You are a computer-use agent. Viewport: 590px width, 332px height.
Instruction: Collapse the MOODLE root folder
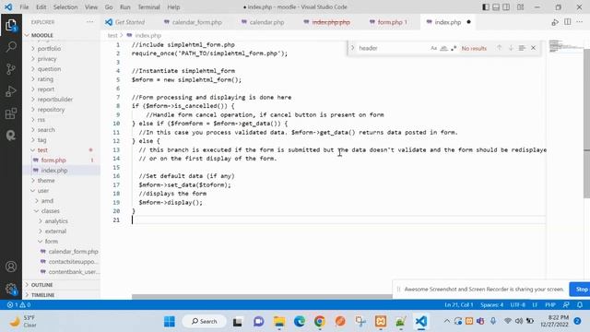click(x=42, y=35)
